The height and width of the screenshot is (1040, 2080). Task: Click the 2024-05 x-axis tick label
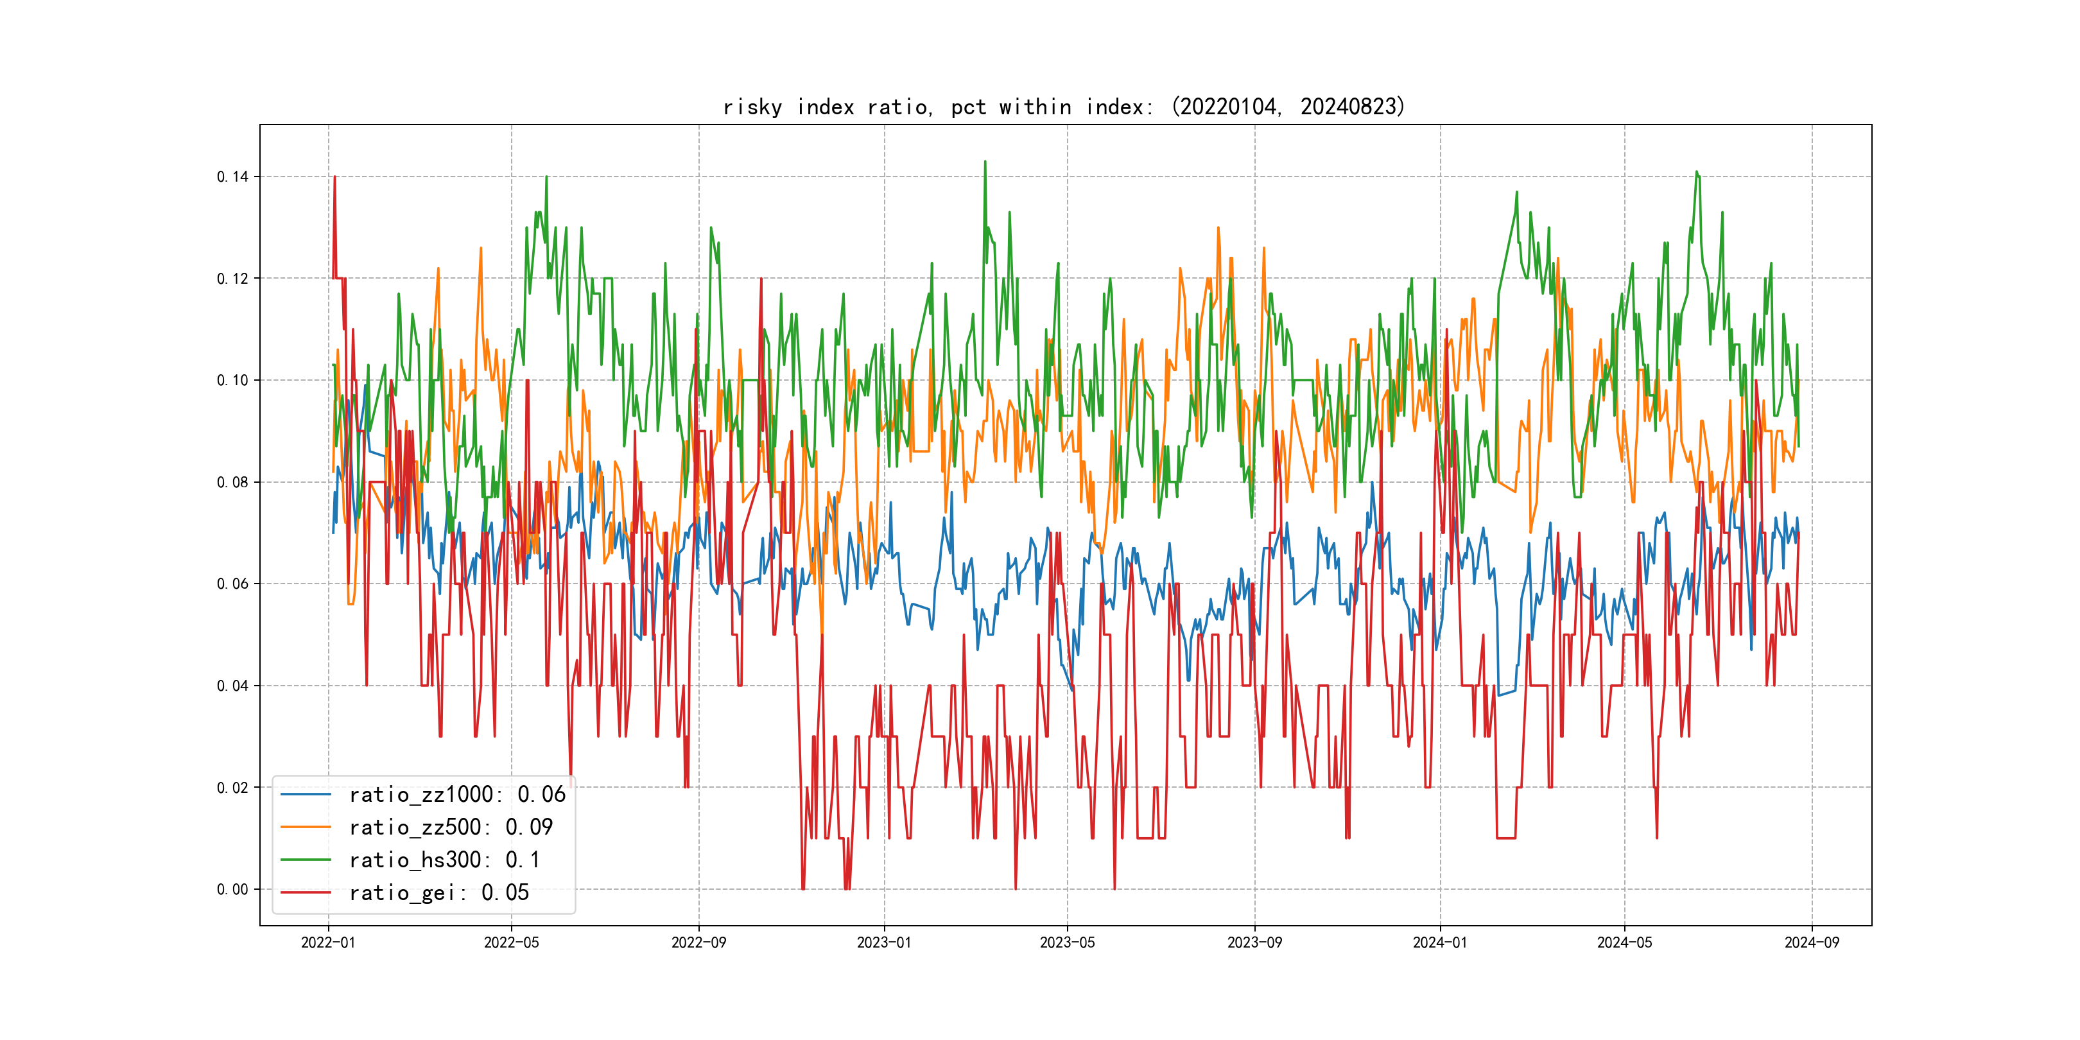1625,942
